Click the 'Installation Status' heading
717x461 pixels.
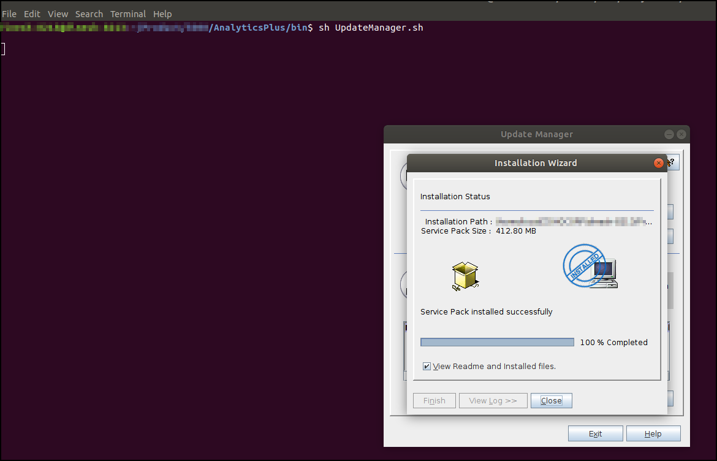[x=455, y=197]
